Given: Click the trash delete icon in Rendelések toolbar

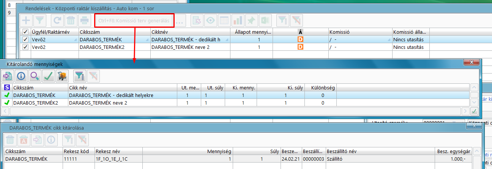Looking at the screenshot, I should [x=71, y=20].
